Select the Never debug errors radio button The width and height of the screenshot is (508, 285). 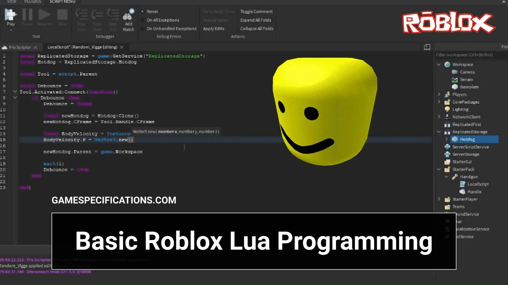click(142, 12)
